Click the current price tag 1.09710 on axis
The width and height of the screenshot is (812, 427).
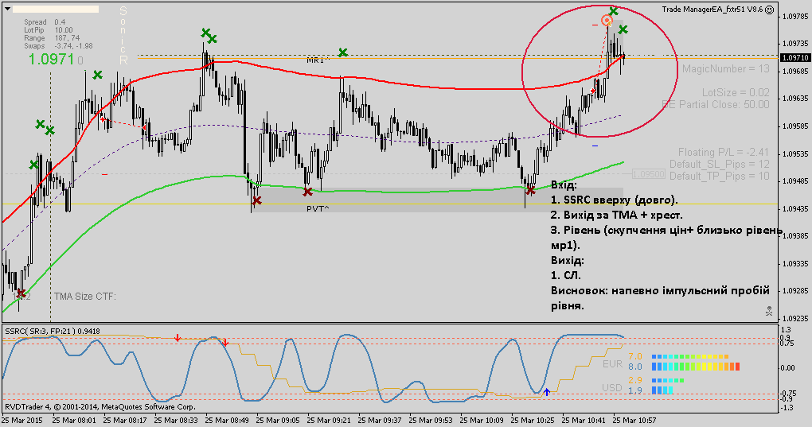(795, 58)
